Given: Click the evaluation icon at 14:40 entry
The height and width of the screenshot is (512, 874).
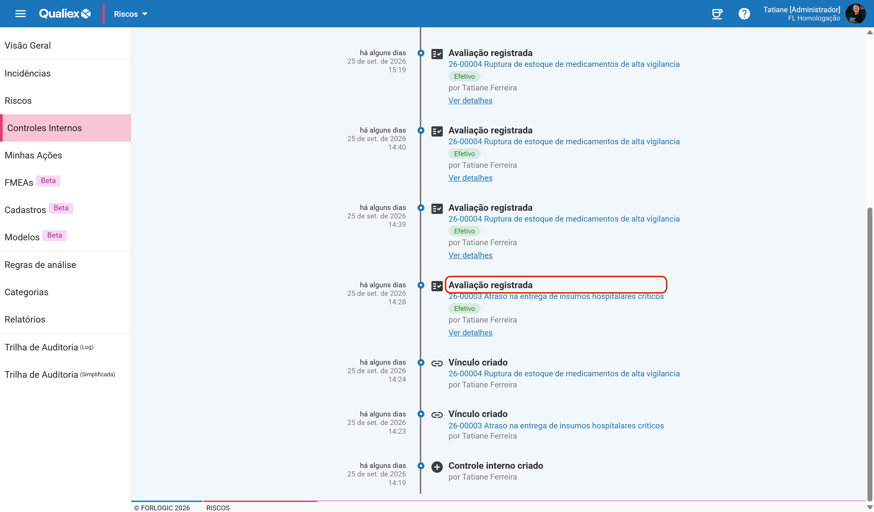Looking at the screenshot, I should tap(437, 131).
